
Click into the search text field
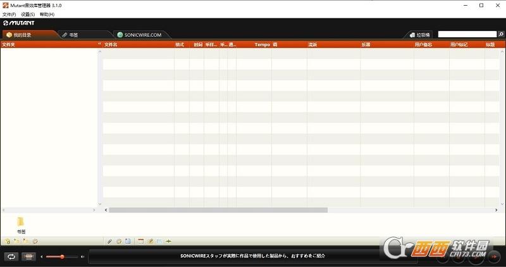(x=467, y=34)
